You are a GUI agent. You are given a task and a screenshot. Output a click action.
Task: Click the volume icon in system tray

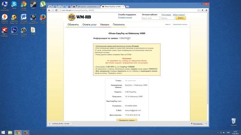click(x=224, y=132)
